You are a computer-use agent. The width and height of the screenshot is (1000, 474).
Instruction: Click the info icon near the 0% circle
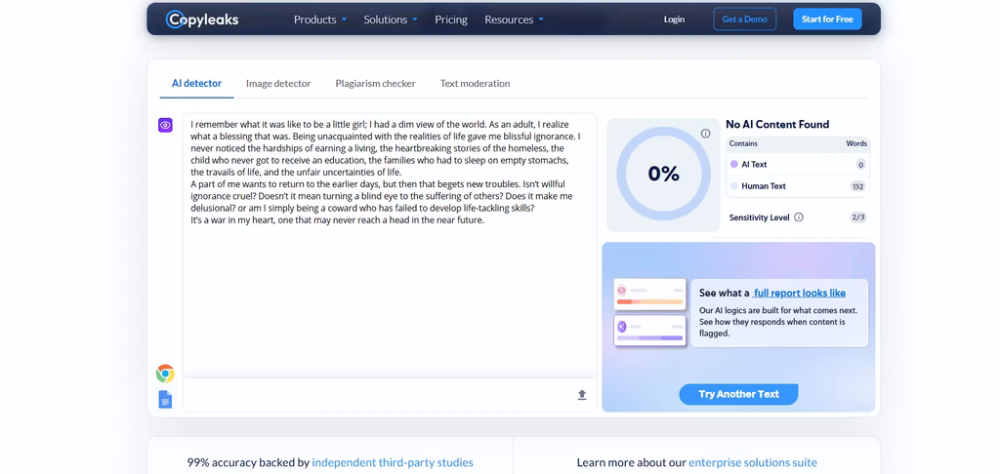click(x=705, y=134)
